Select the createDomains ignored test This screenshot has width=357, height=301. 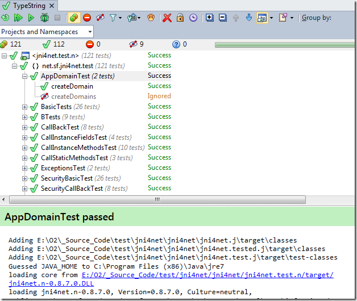coord(73,97)
